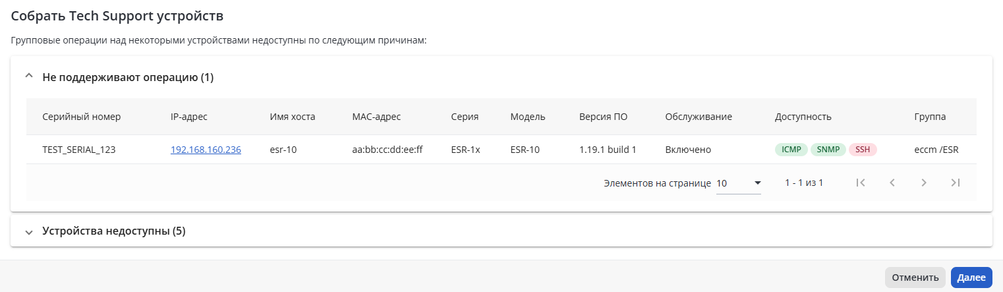
Task: Go to next page of table
Action: [x=924, y=183]
